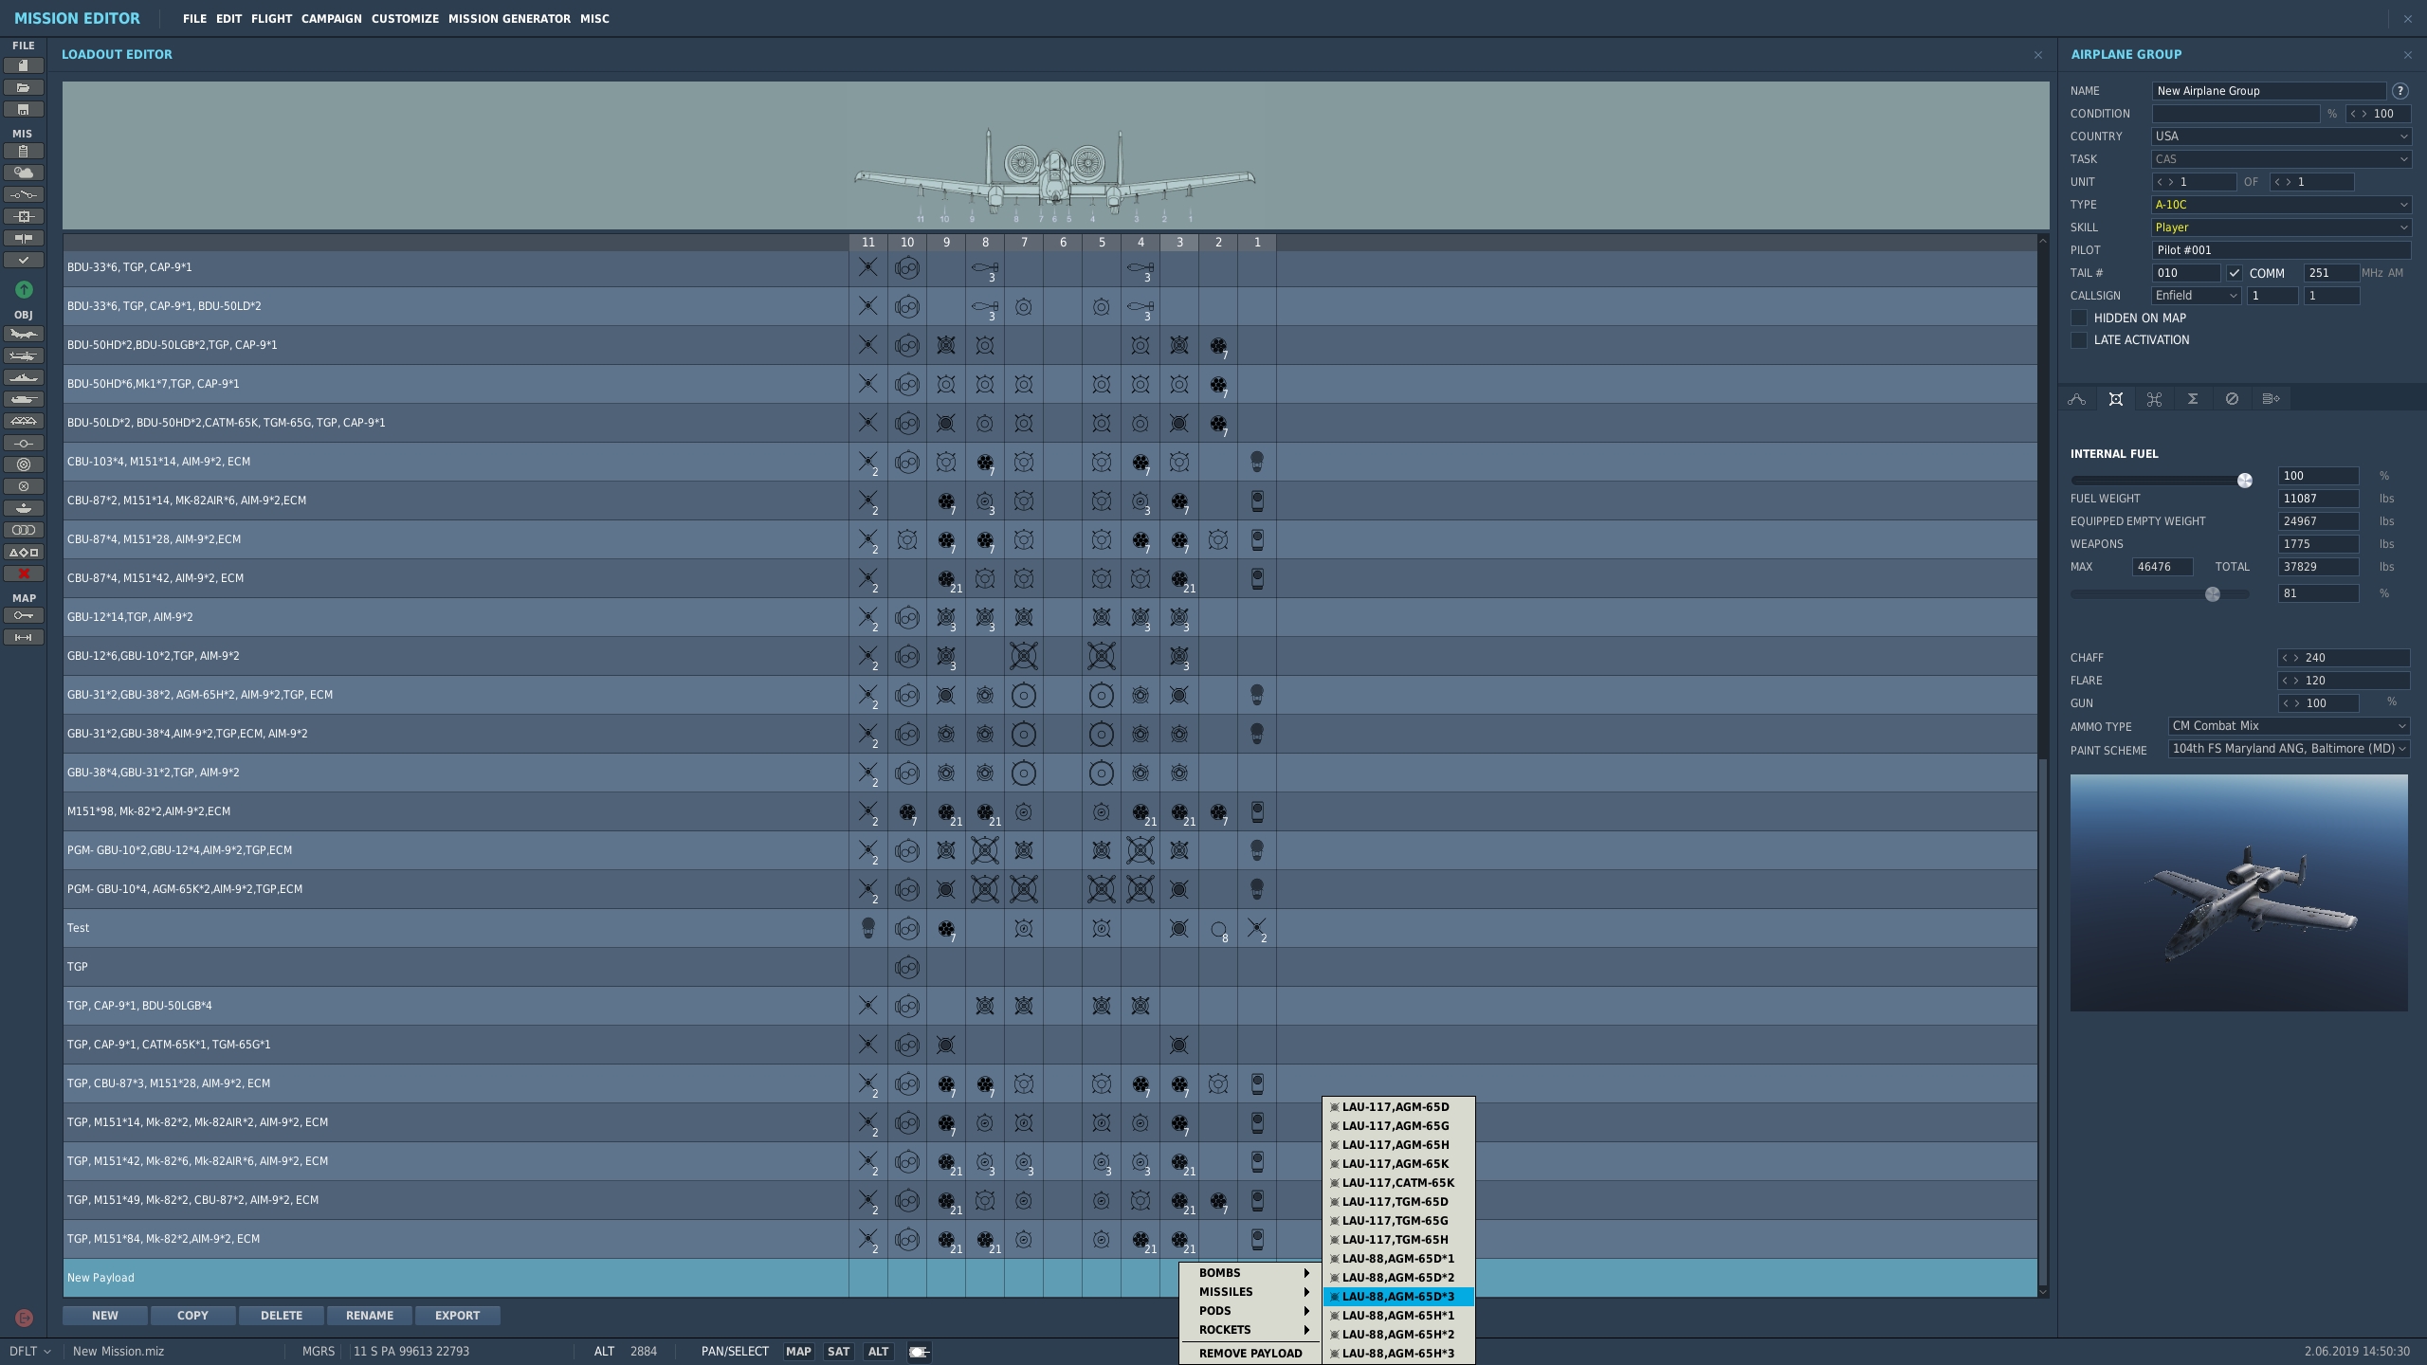Open the MISSION GENERATOR menu
This screenshot has width=2427, height=1365.
509,19
